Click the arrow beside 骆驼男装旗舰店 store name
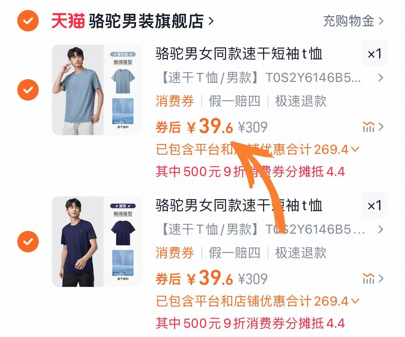 pyautogui.click(x=211, y=21)
